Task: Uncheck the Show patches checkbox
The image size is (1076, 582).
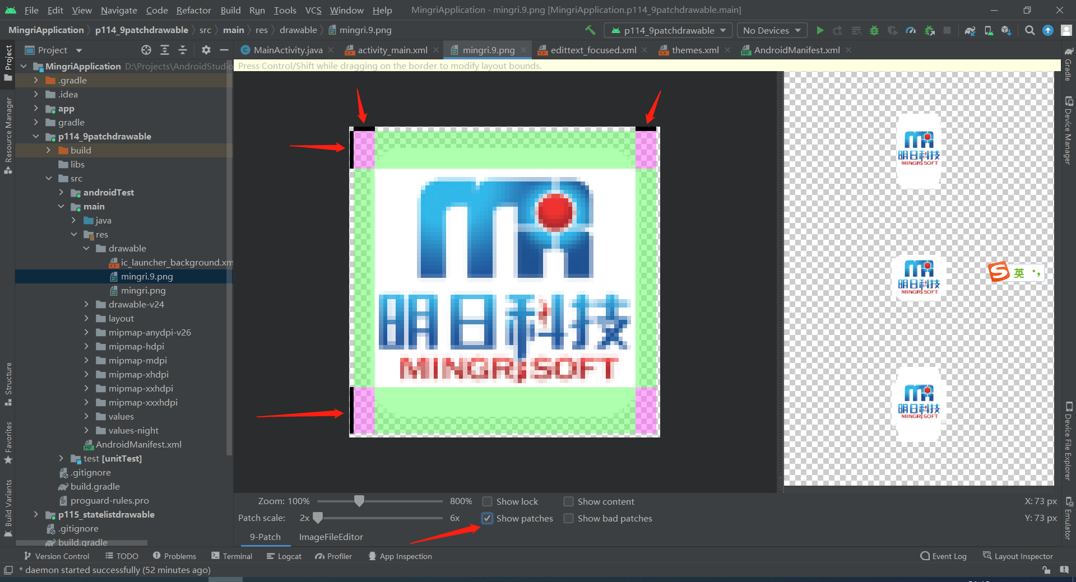Action: 488,518
